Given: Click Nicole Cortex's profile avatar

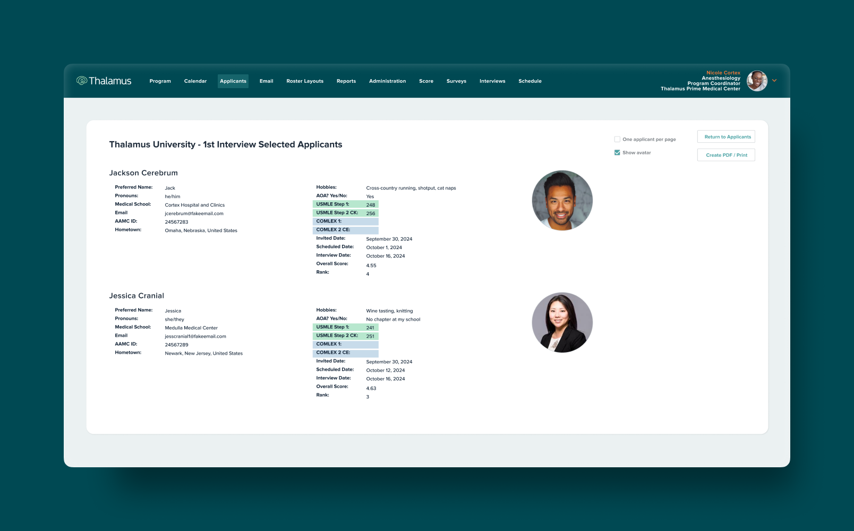Looking at the screenshot, I should pos(757,81).
